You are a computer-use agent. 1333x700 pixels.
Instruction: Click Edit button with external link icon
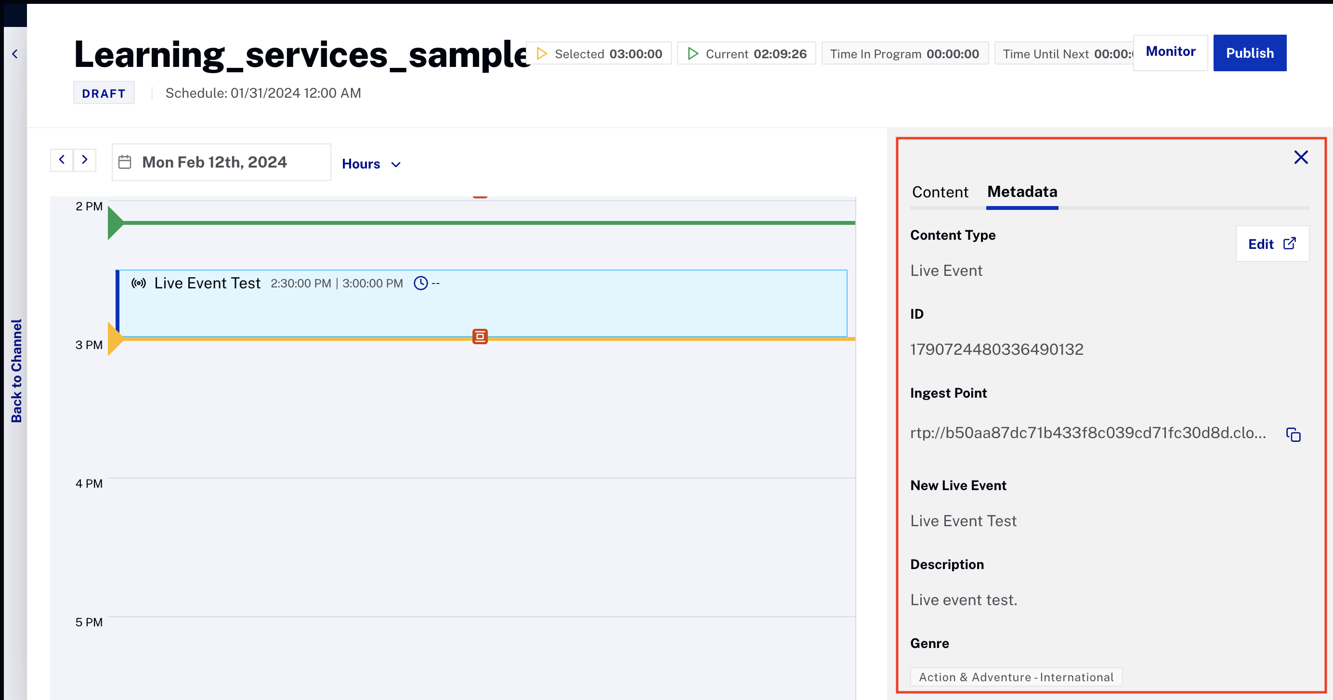pos(1272,244)
